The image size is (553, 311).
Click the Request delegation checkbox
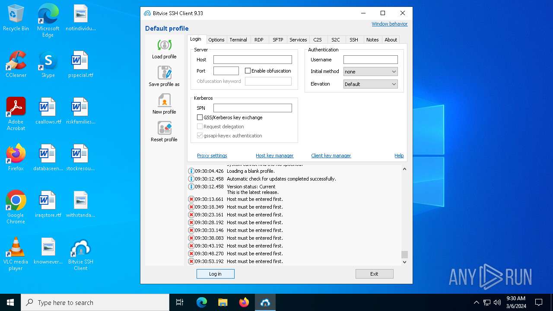coord(200,127)
